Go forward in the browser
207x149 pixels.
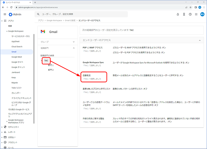click(7, 7)
